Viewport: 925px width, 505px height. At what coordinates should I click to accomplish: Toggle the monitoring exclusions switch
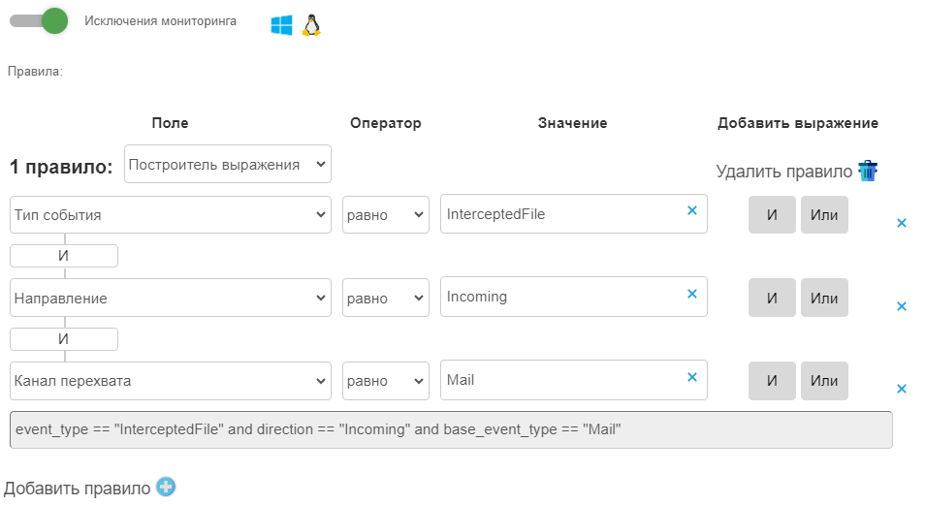click(40, 21)
